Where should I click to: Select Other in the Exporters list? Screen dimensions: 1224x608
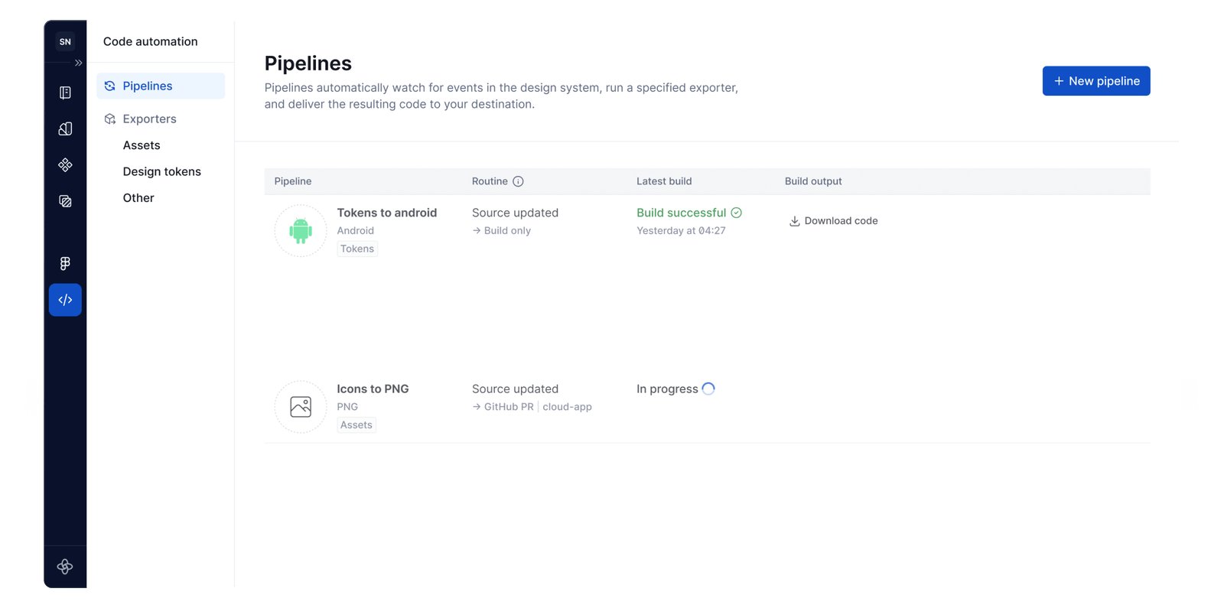point(138,197)
